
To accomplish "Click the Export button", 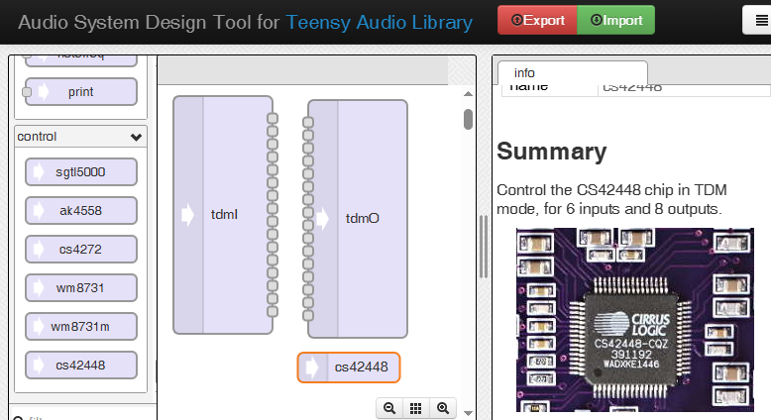I will click(537, 20).
